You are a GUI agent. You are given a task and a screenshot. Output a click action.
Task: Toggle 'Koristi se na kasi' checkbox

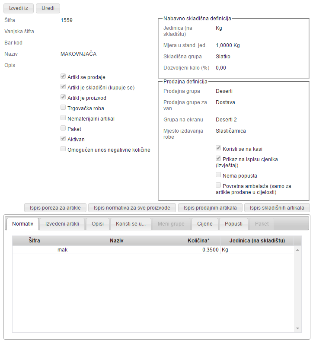218,148
